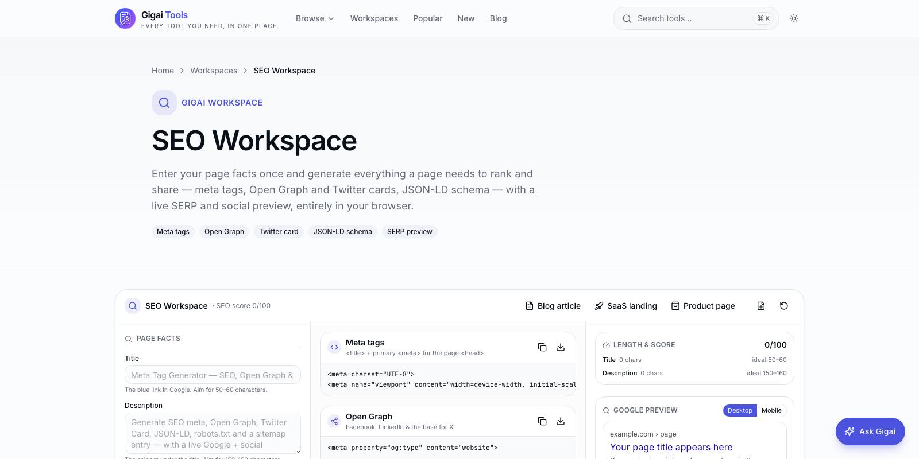Click the Length & Score gauge icon
This screenshot has width=919, height=459.
(x=606, y=345)
